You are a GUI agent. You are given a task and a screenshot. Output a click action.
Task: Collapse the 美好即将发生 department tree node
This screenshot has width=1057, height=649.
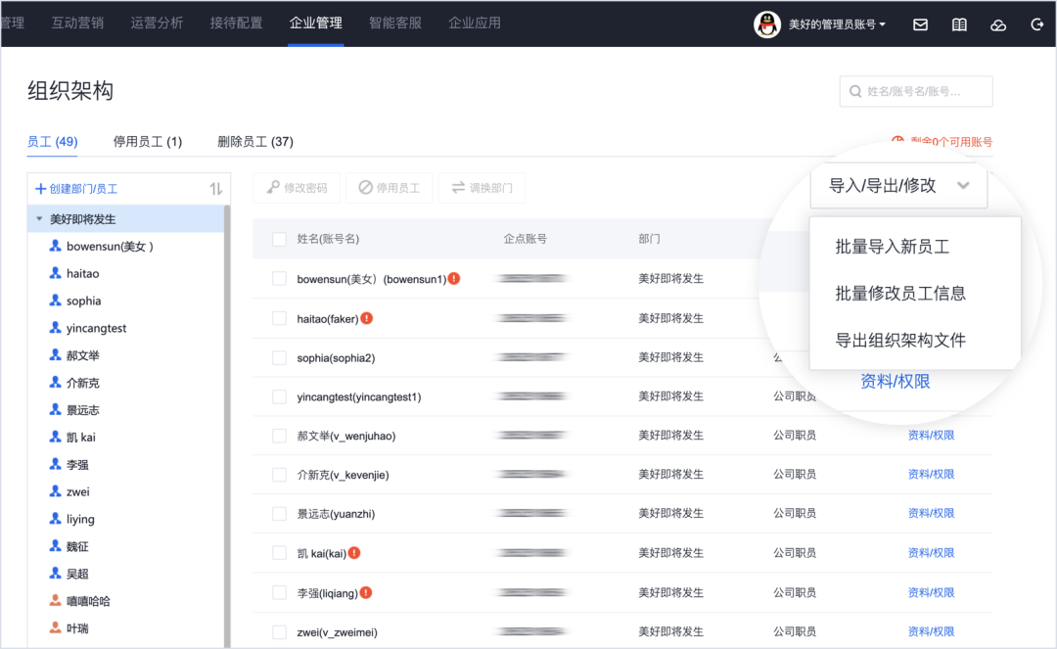[39, 219]
